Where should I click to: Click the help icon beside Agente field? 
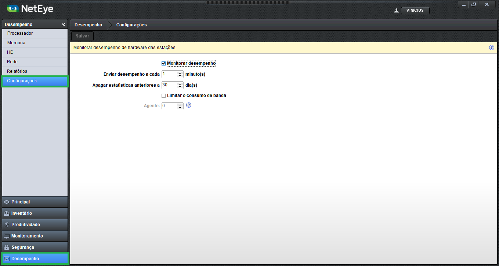point(189,105)
